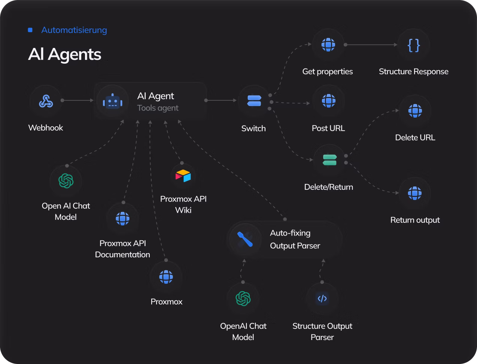Image resolution: width=477 pixels, height=364 pixels.
Task: Select the Switch node icon
Action: click(254, 101)
